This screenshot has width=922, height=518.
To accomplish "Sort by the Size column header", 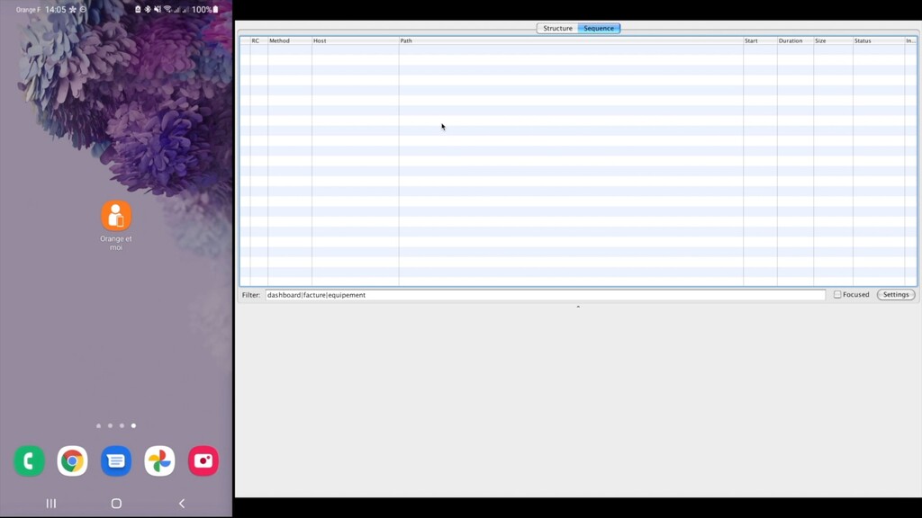I will [x=833, y=40].
